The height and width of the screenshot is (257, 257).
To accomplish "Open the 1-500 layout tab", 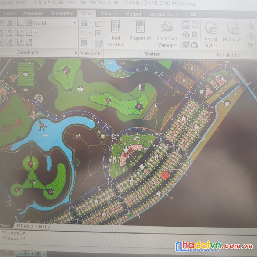I will tap(41, 227).
